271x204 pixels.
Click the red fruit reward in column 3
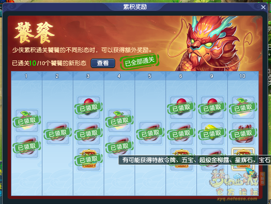88,108
